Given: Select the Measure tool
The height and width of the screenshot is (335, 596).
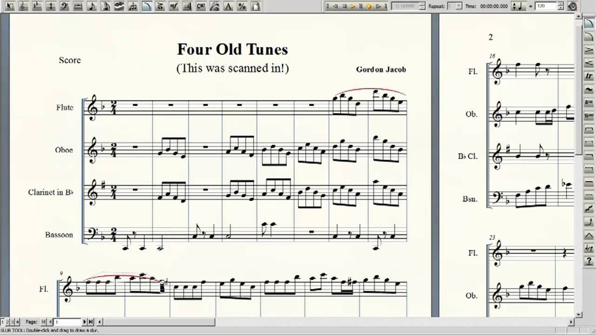Looking at the screenshot, I should 78,6.
